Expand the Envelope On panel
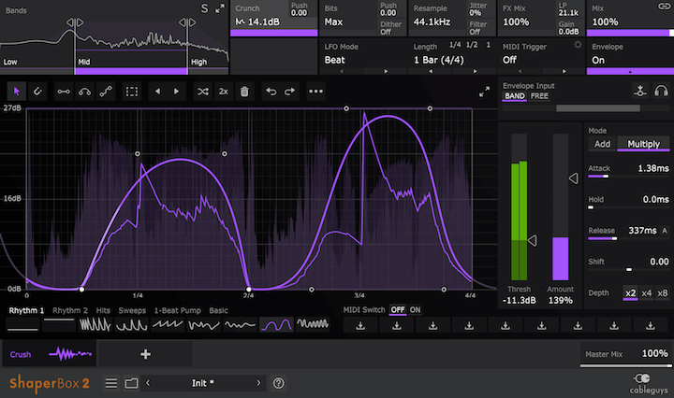Screen dimensions: 674x398 point(630,71)
